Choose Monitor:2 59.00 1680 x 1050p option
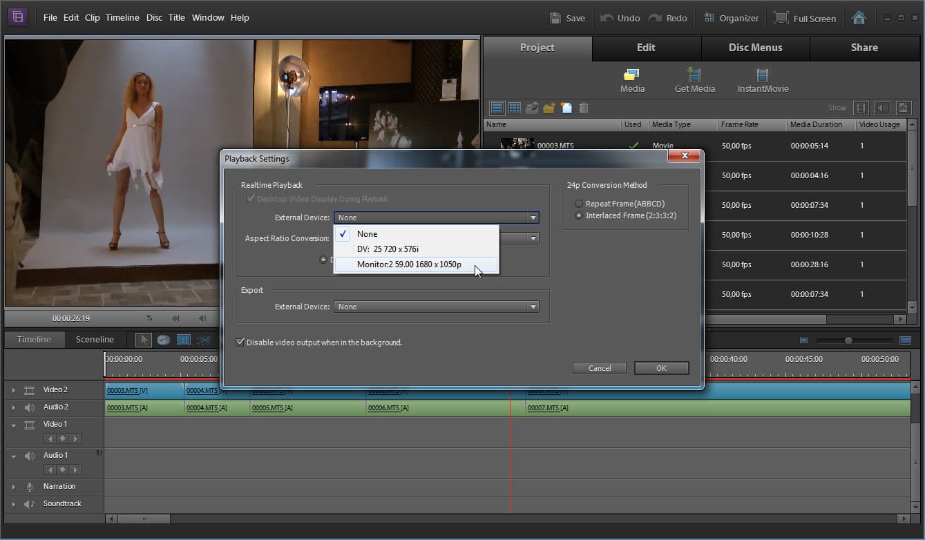This screenshot has width=925, height=540. click(409, 264)
